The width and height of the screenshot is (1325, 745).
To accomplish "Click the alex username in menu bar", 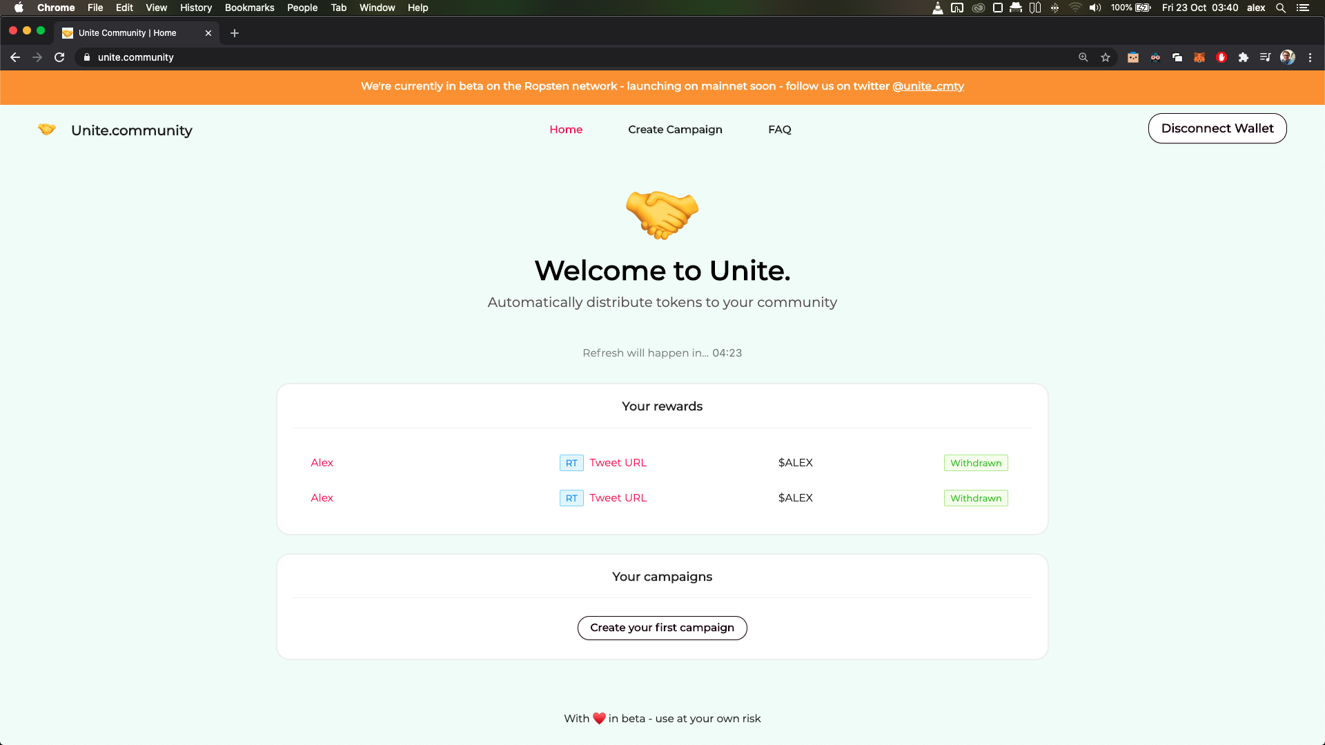I will (x=1256, y=8).
